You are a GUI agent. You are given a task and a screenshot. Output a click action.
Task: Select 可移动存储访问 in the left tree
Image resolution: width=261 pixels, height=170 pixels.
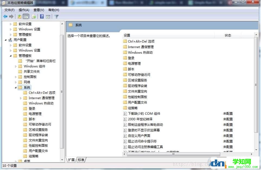tap(40, 124)
